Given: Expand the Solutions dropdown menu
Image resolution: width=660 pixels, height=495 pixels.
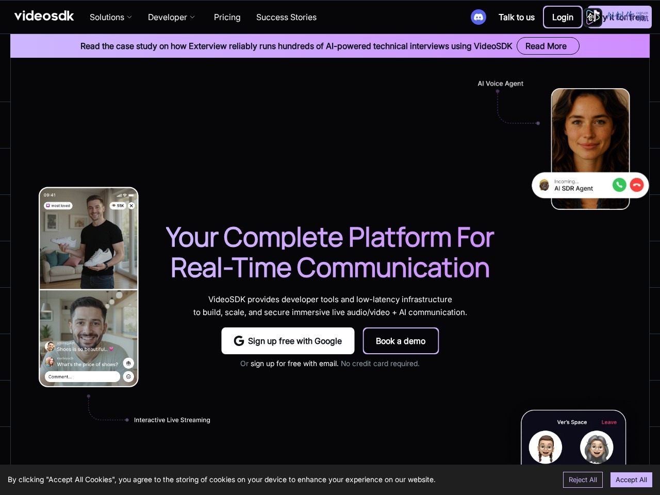Looking at the screenshot, I should click(111, 17).
